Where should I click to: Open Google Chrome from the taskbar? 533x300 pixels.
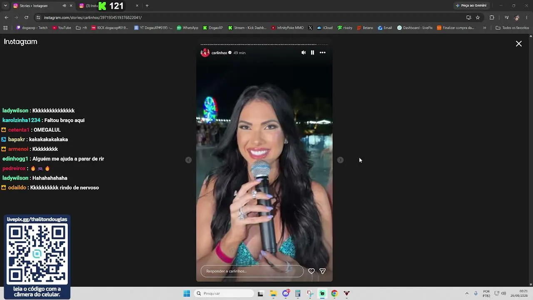[334, 293]
